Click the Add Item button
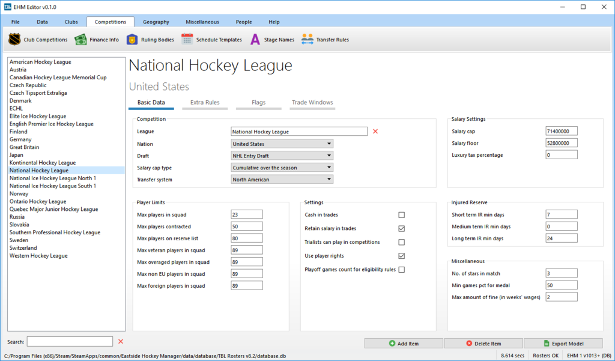The height and width of the screenshot is (361, 615). tap(404, 344)
